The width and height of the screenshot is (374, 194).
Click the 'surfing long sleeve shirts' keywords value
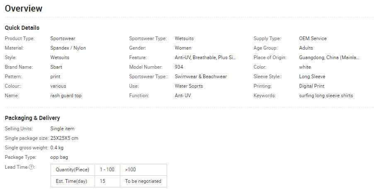point(326,96)
